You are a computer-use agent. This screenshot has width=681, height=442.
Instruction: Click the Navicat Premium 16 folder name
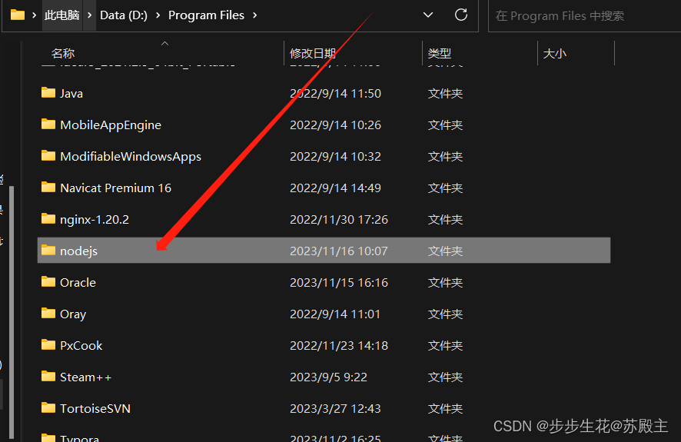pyautogui.click(x=115, y=188)
